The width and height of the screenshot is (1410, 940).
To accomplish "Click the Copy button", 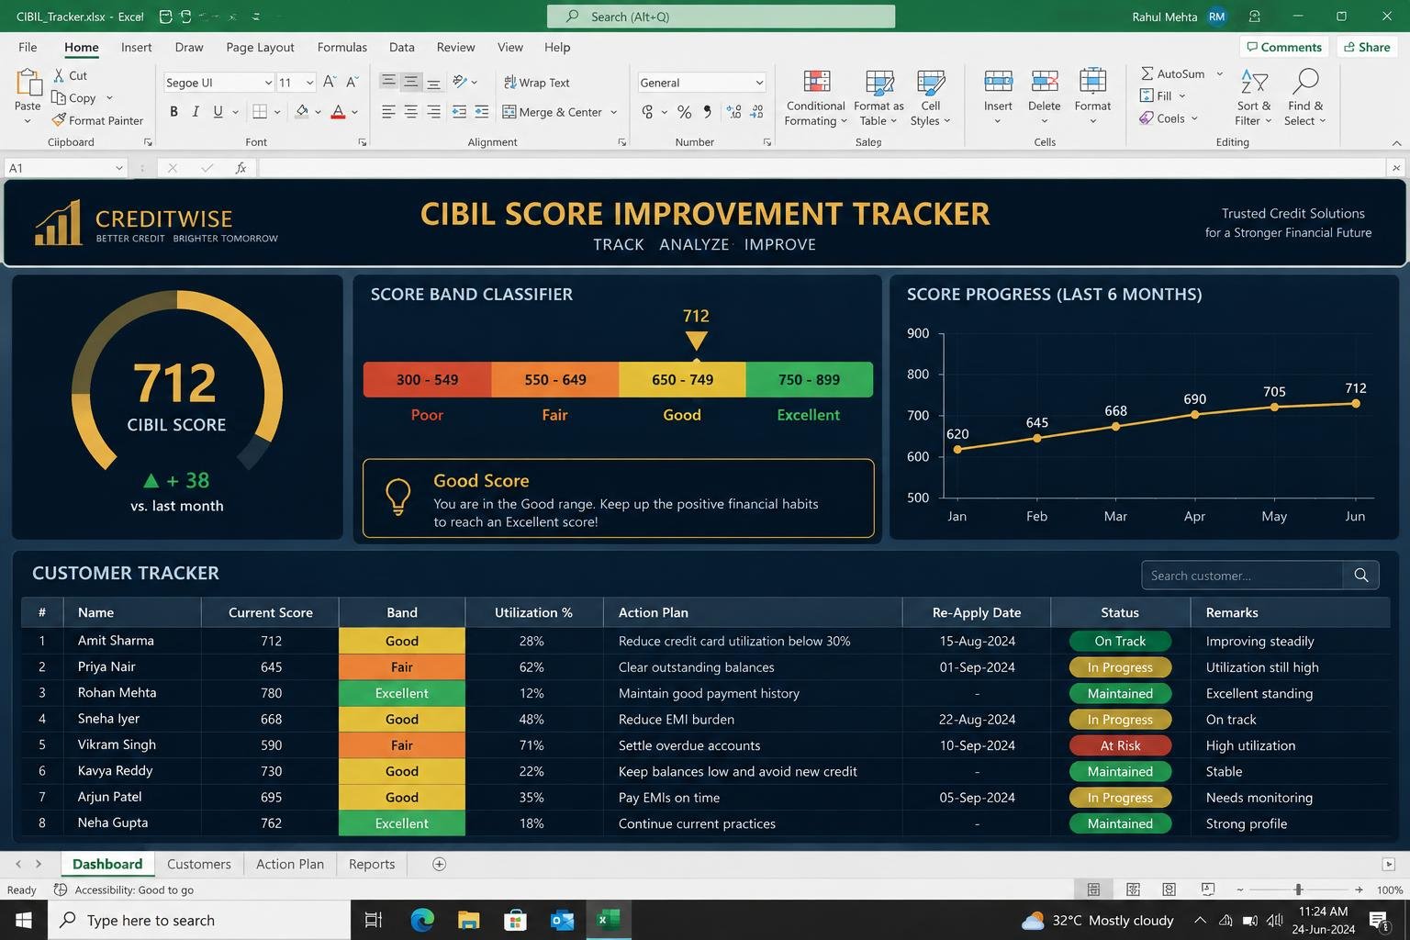I will click(74, 97).
